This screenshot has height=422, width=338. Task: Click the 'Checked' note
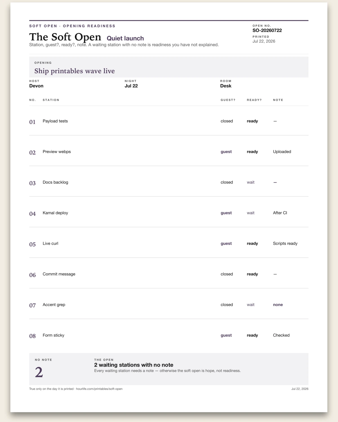281,335
